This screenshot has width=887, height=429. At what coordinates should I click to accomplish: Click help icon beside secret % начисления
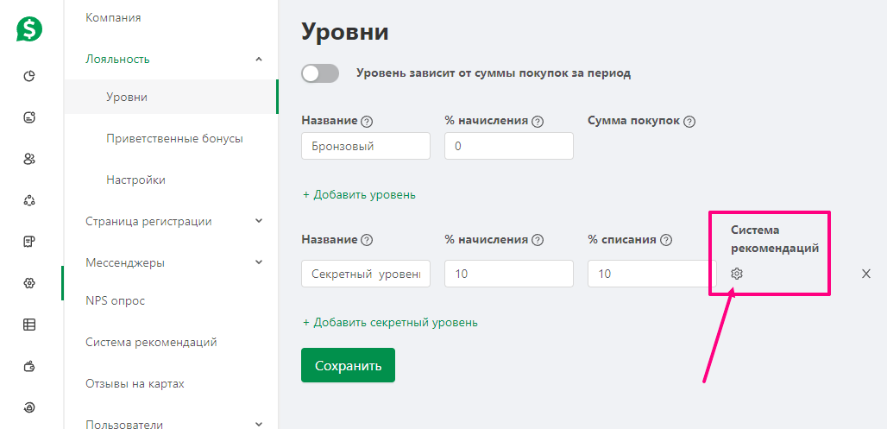point(538,240)
